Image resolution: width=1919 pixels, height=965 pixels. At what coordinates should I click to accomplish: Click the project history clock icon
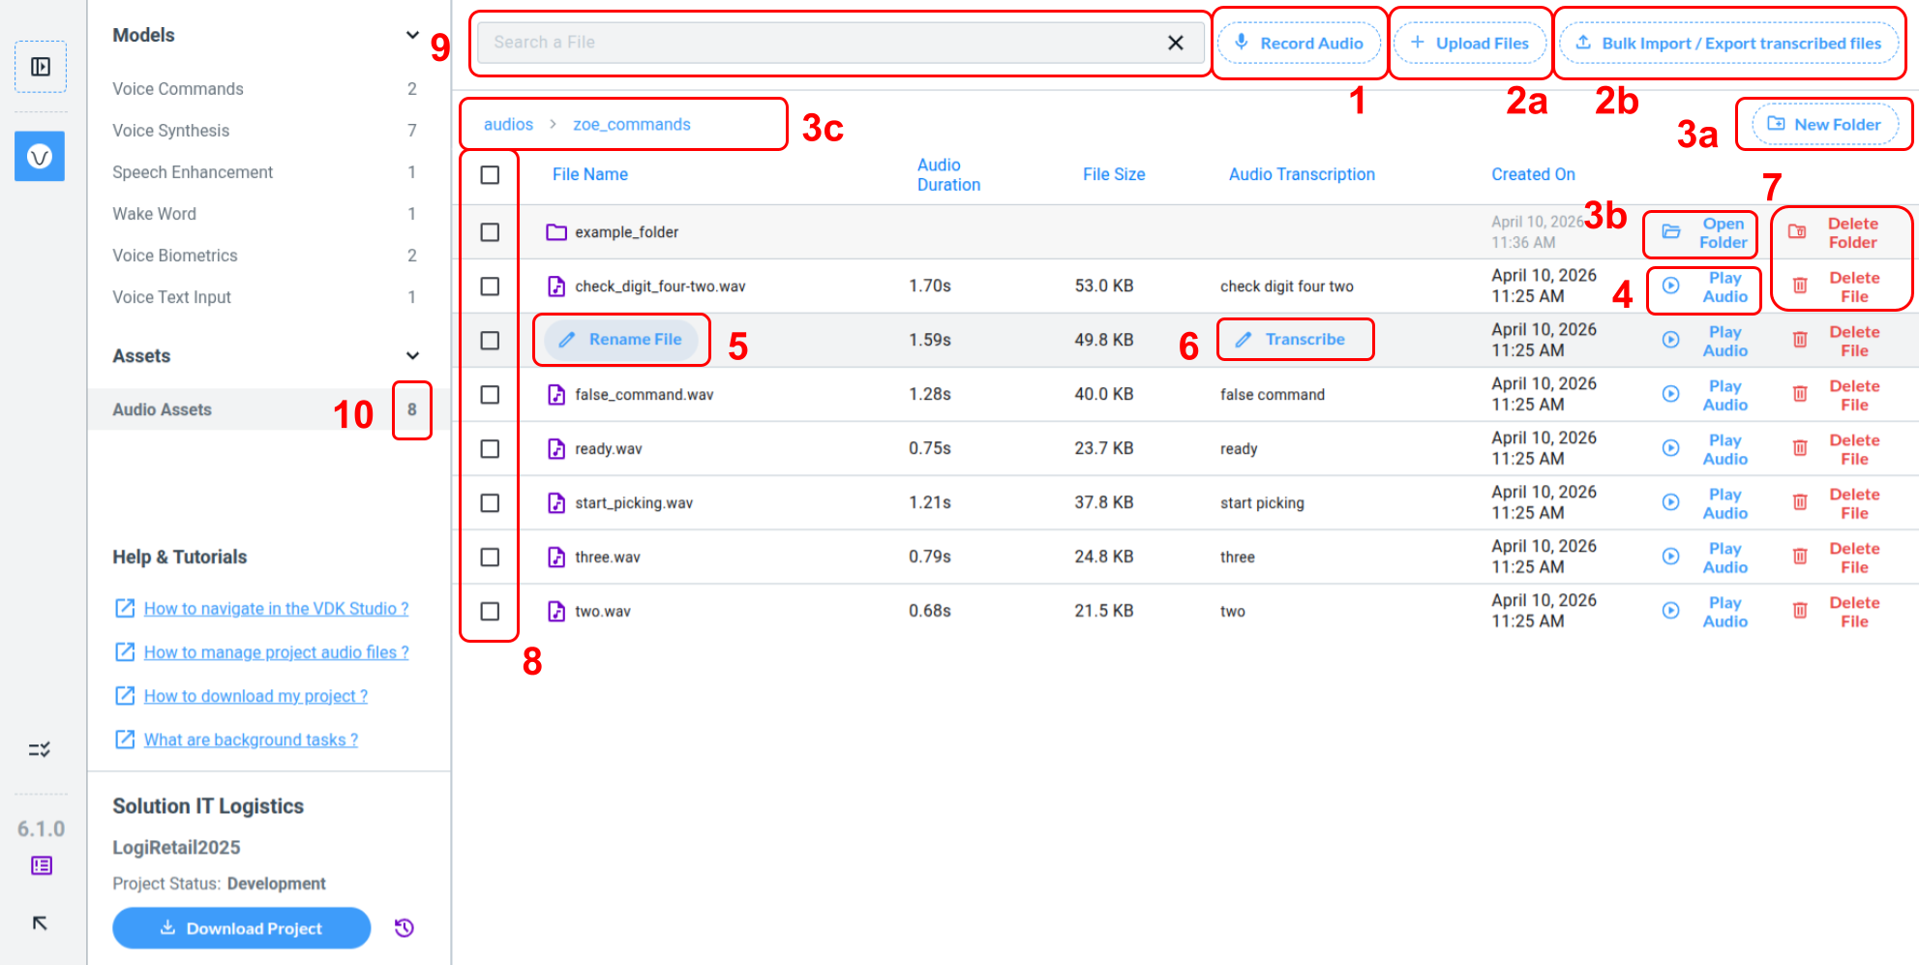[405, 928]
